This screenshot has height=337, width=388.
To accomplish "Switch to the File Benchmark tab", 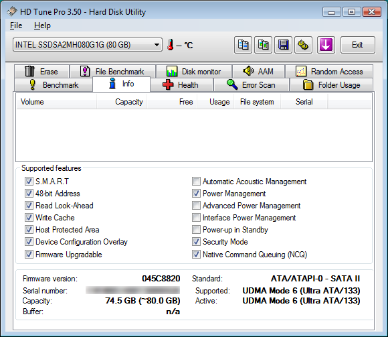I will pyautogui.click(x=113, y=72).
